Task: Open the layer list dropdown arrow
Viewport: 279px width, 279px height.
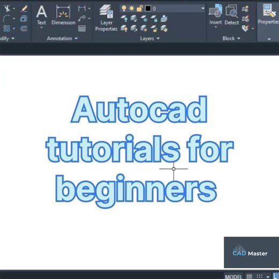Action: coord(203,8)
